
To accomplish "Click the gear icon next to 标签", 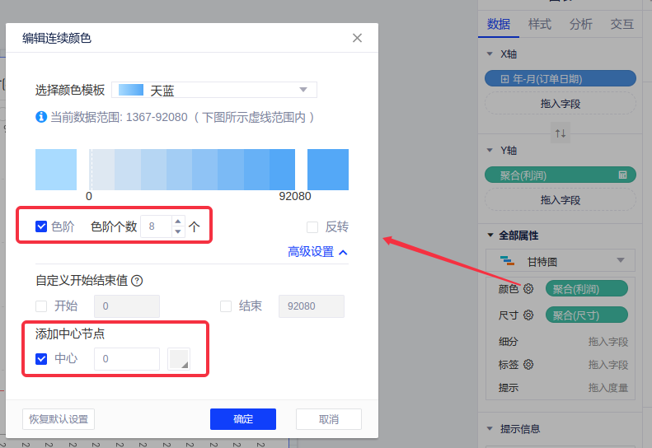I will [528, 364].
